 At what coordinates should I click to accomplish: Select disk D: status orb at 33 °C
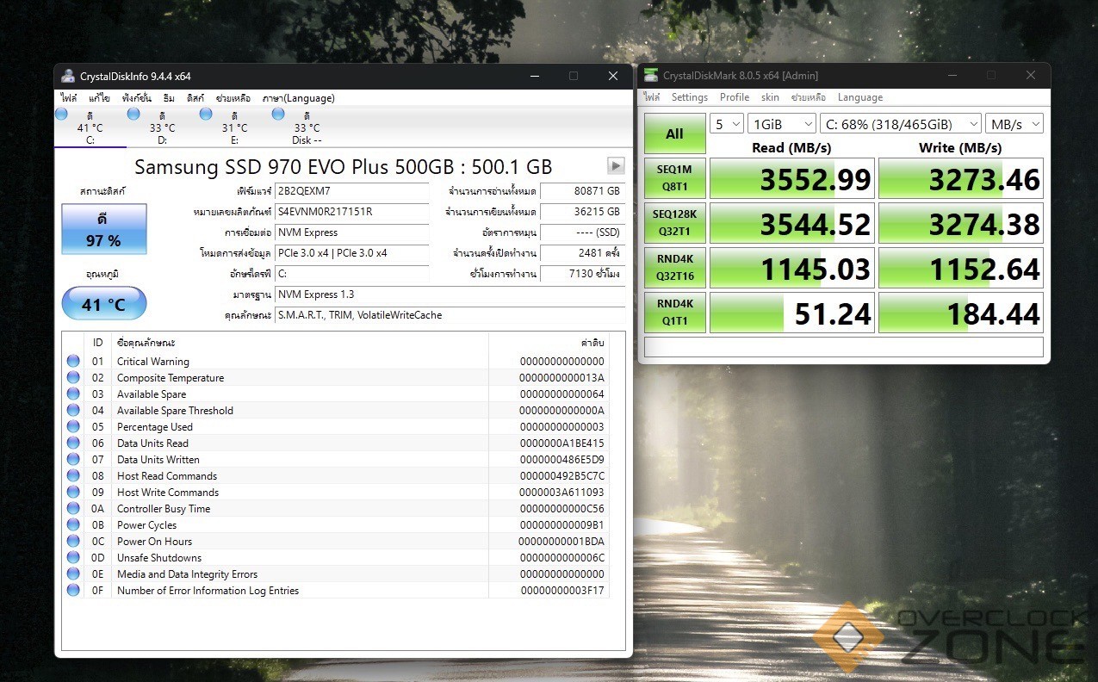point(133,114)
